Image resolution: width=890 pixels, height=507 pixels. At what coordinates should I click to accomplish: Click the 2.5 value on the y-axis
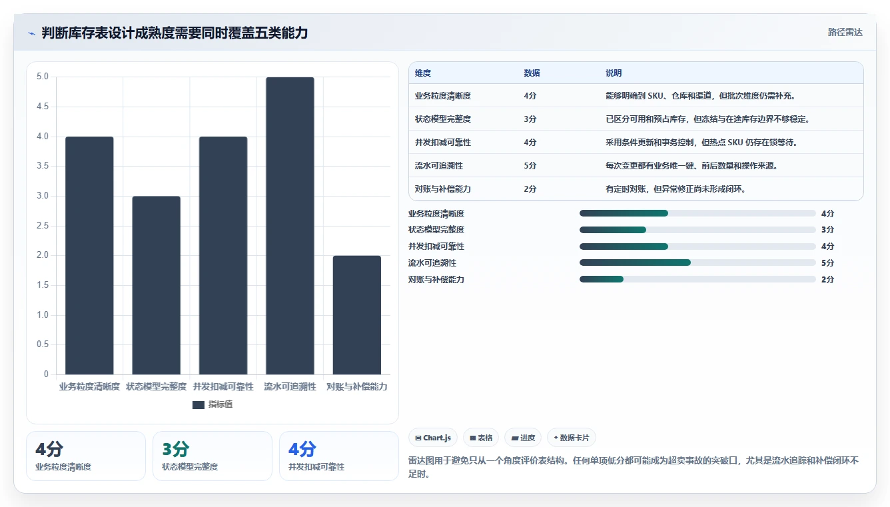point(43,226)
